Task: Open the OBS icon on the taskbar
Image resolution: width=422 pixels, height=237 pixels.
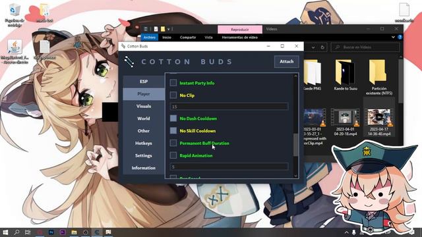Action: click(86, 232)
